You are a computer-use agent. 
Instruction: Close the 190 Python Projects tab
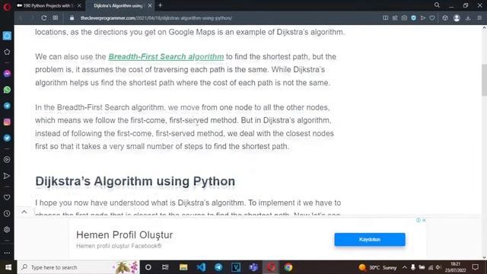coord(79,5)
